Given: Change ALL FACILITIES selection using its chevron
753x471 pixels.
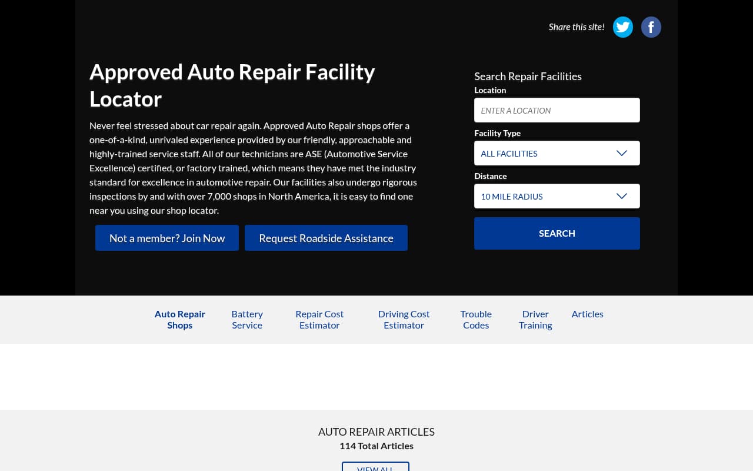Looking at the screenshot, I should (x=622, y=152).
